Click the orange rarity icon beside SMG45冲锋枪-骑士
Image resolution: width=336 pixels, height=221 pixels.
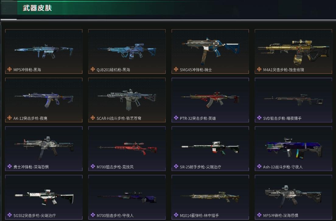(x=176, y=69)
